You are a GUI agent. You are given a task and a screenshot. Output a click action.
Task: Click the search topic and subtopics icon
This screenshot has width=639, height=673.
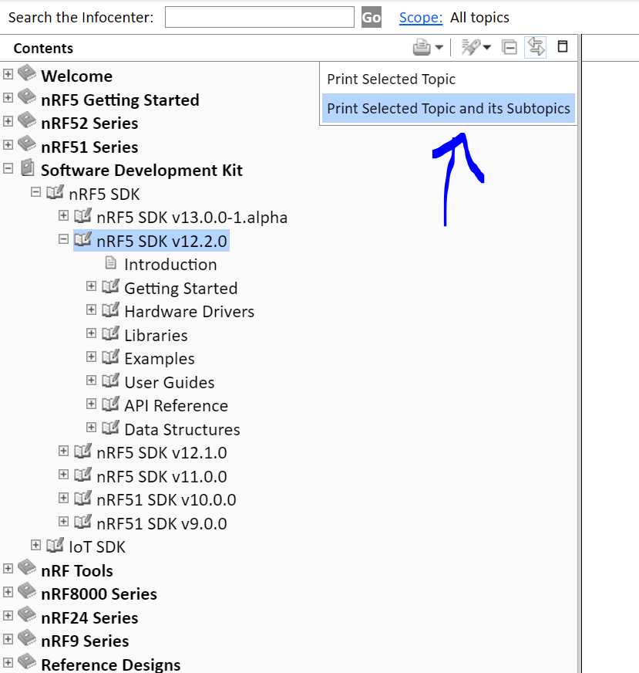click(x=471, y=47)
